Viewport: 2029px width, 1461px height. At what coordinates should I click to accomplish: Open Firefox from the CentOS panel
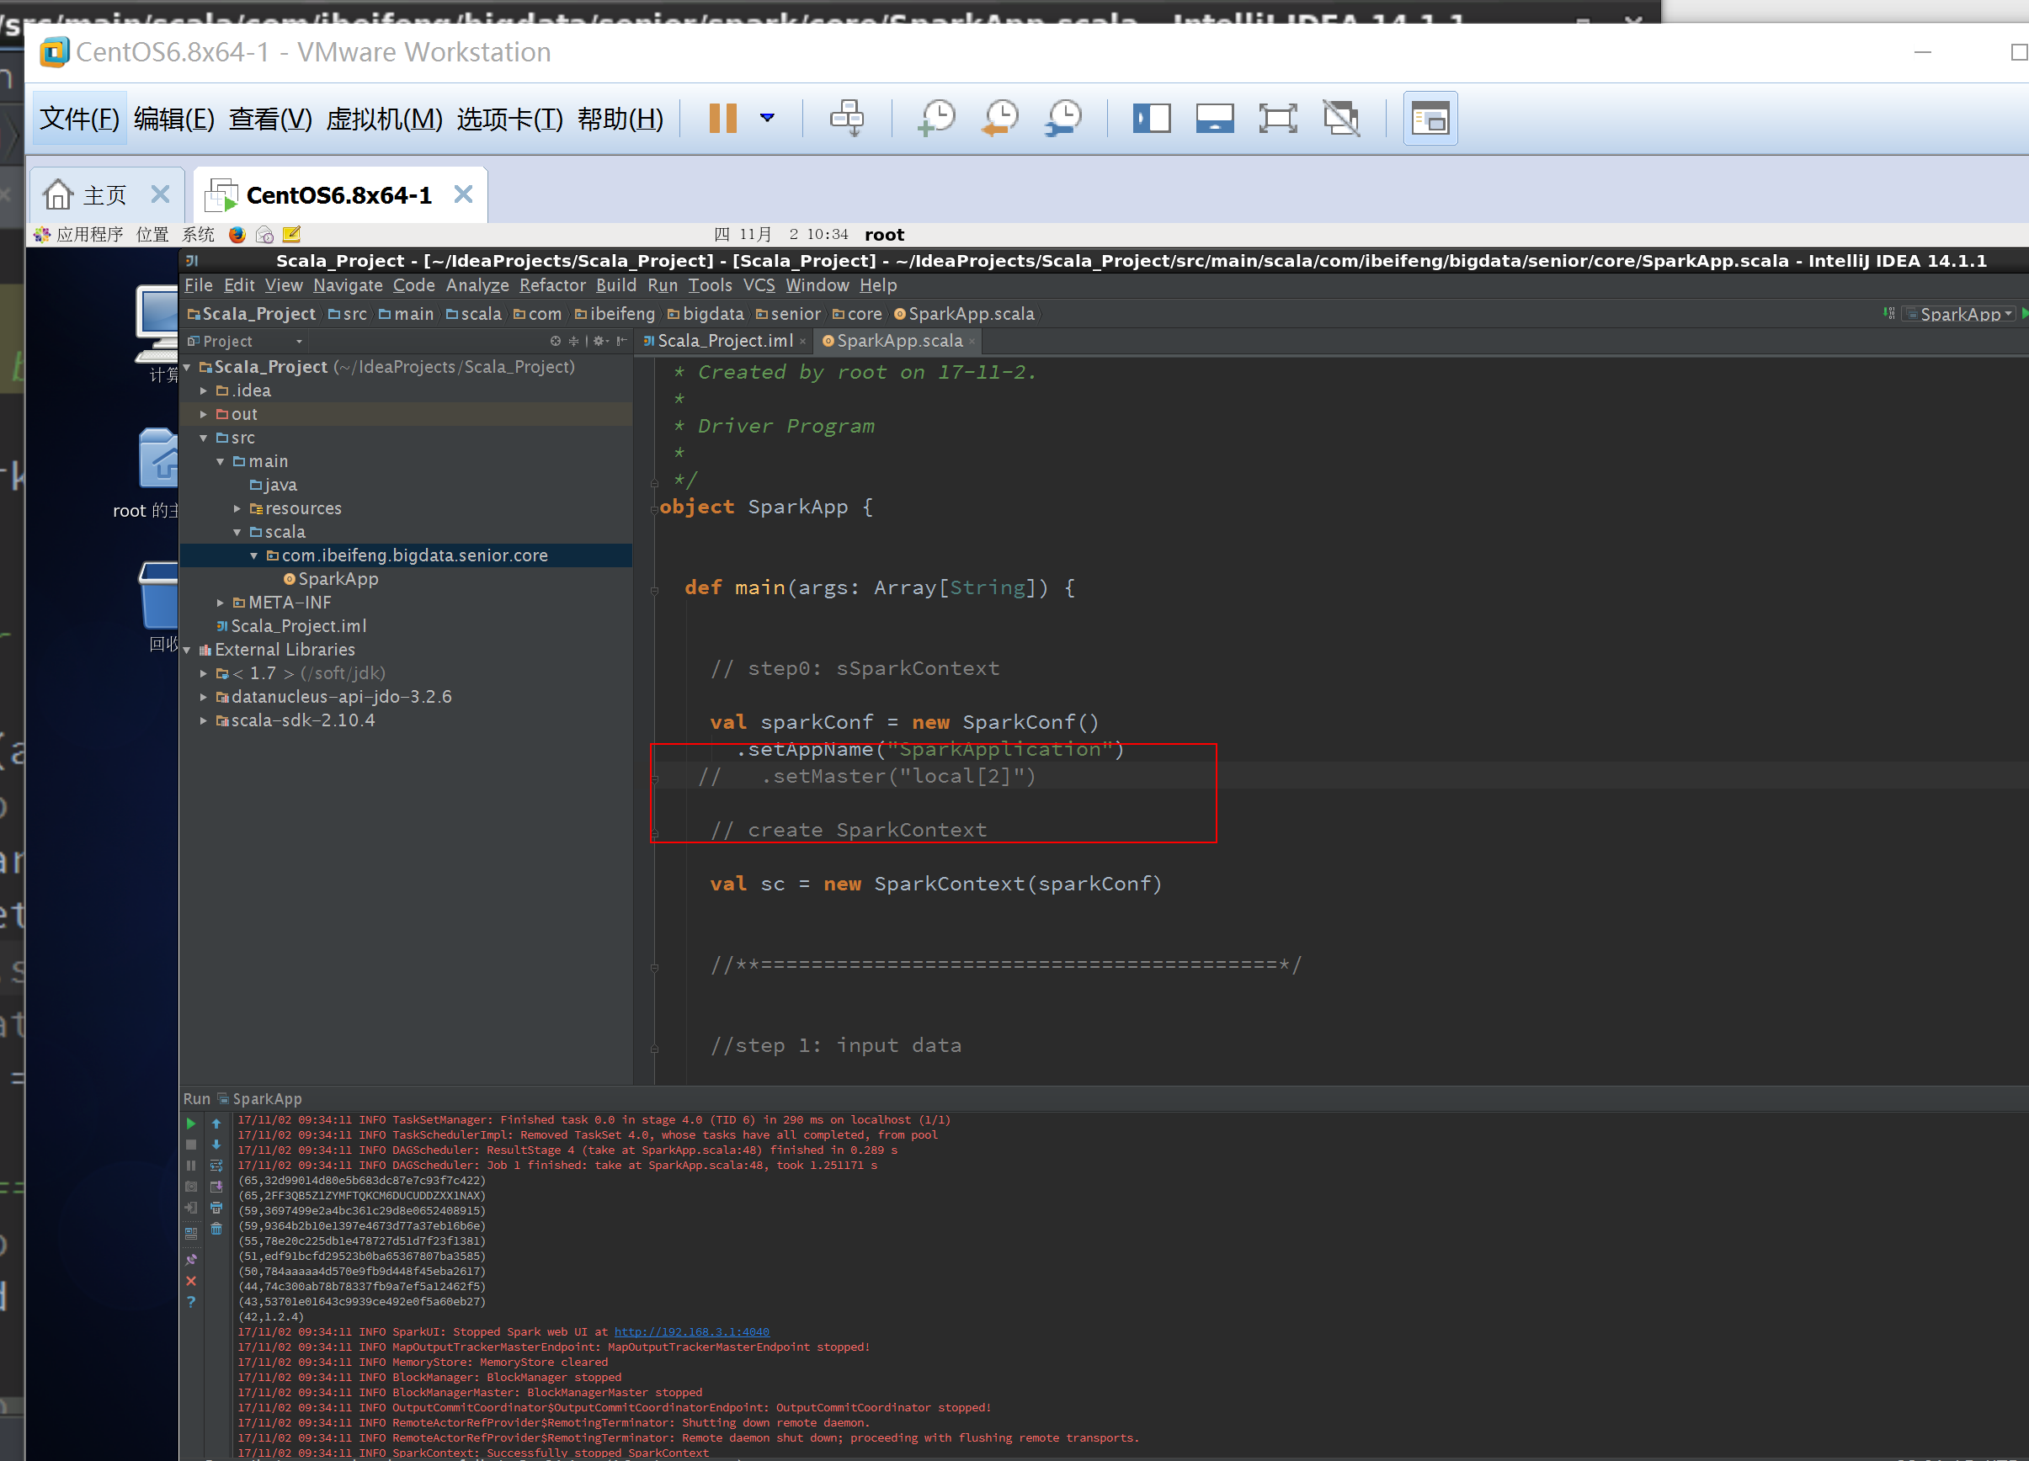[237, 234]
